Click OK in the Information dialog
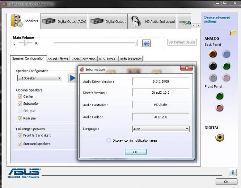Image resolution: width=241 pixels, height=188 pixels. [136, 152]
